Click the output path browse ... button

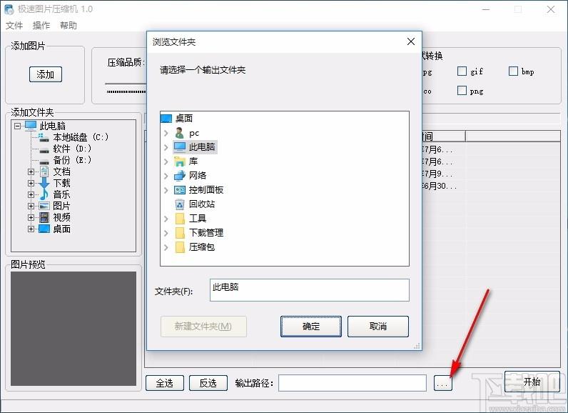[443, 383]
